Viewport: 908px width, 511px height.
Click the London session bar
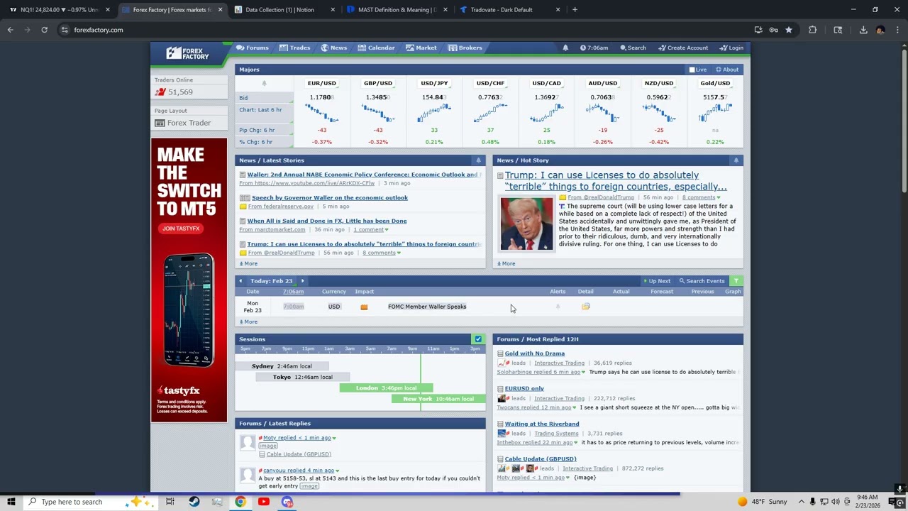click(x=386, y=388)
